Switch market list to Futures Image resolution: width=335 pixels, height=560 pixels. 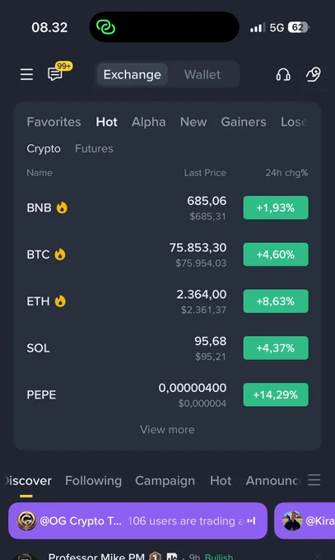[x=94, y=148]
